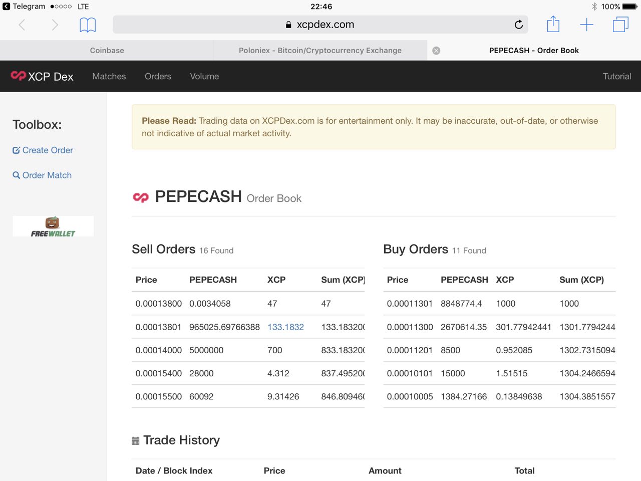The image size is (641, 481).
Task: Click the amount 8848774.4
Action: tap(461, 304)
